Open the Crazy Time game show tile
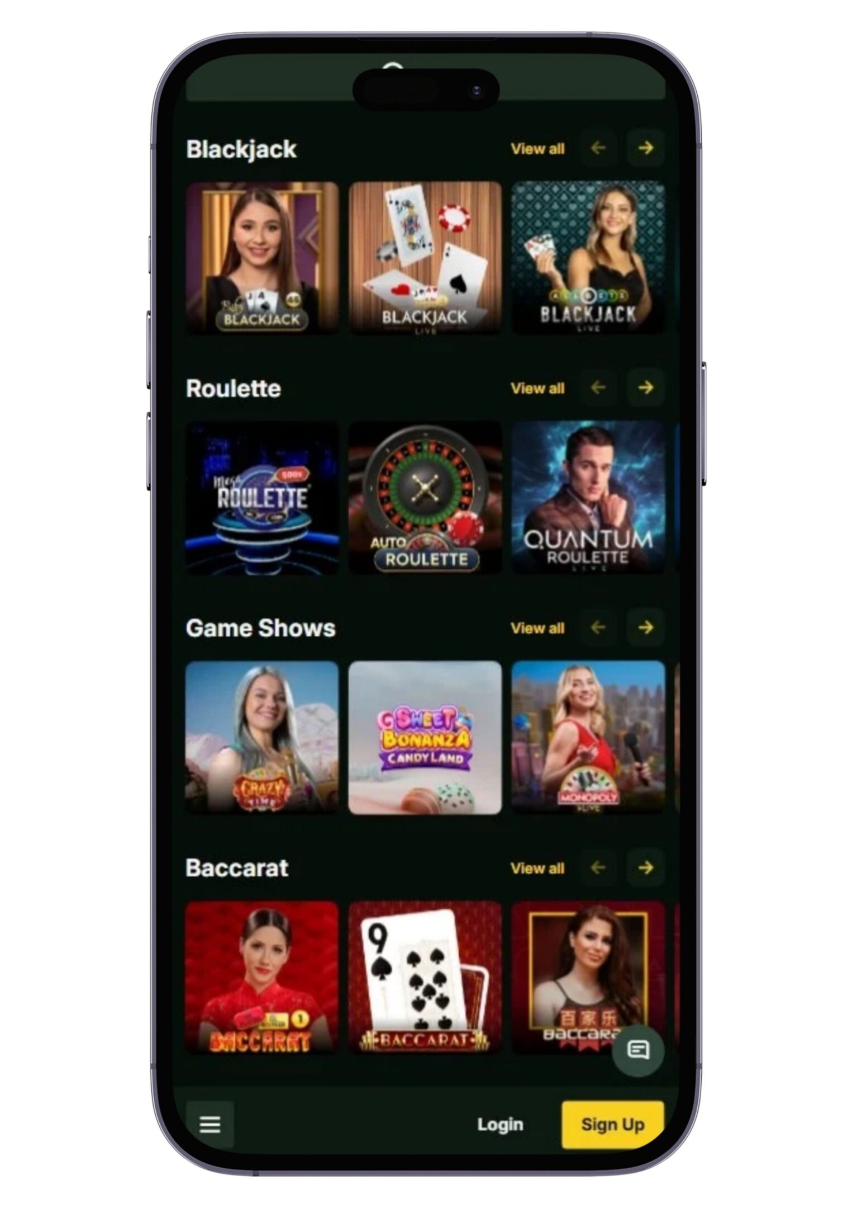The image size is (852, 1208). [262, 737]
